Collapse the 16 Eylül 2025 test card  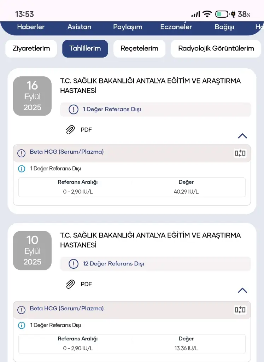pos(242,136)
